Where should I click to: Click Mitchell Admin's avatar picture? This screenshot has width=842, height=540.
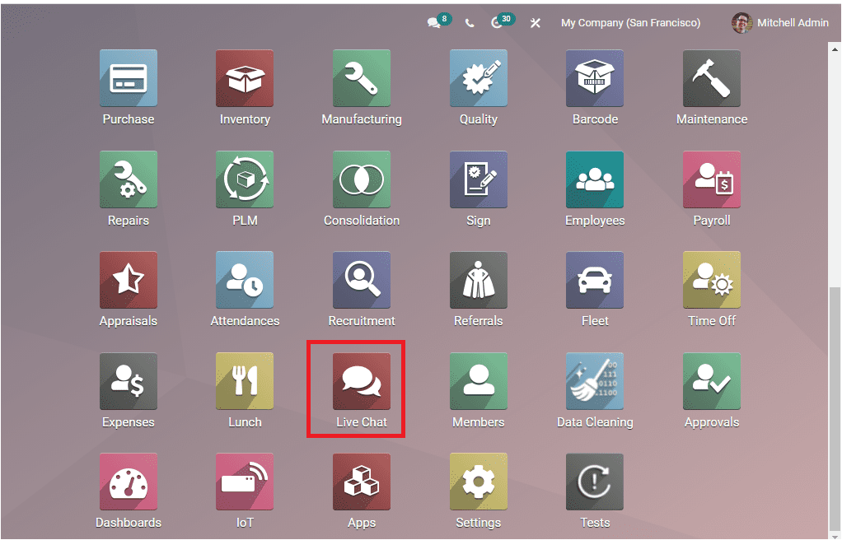[x=741, y=22]
